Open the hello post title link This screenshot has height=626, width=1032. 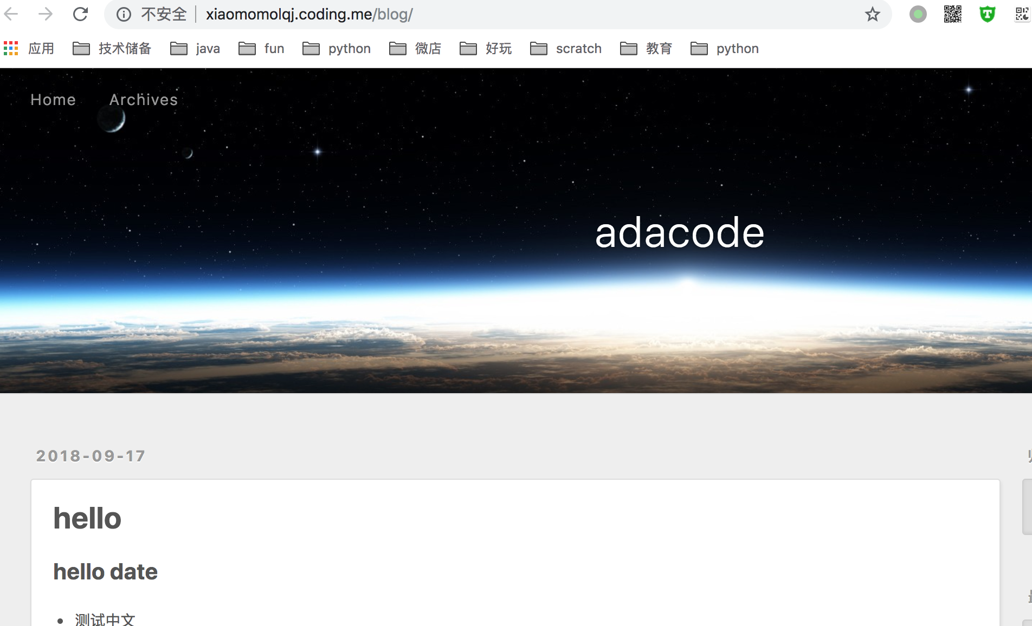coord(87,518)
